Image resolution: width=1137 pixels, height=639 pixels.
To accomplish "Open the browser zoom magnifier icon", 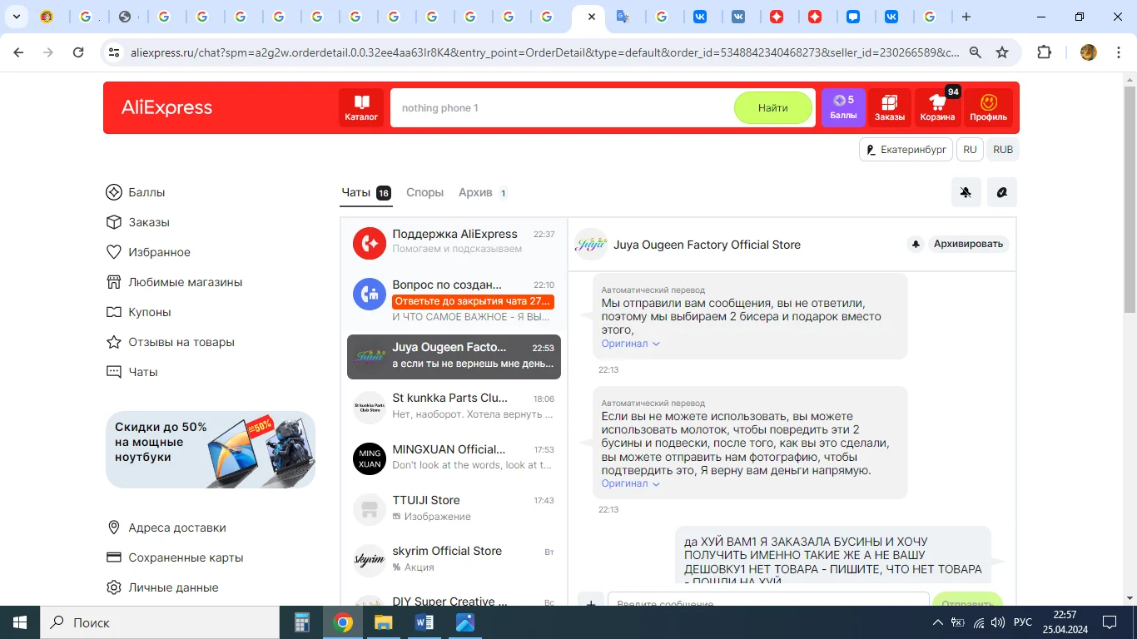I will pyautogui.click(x=976, y=52).
